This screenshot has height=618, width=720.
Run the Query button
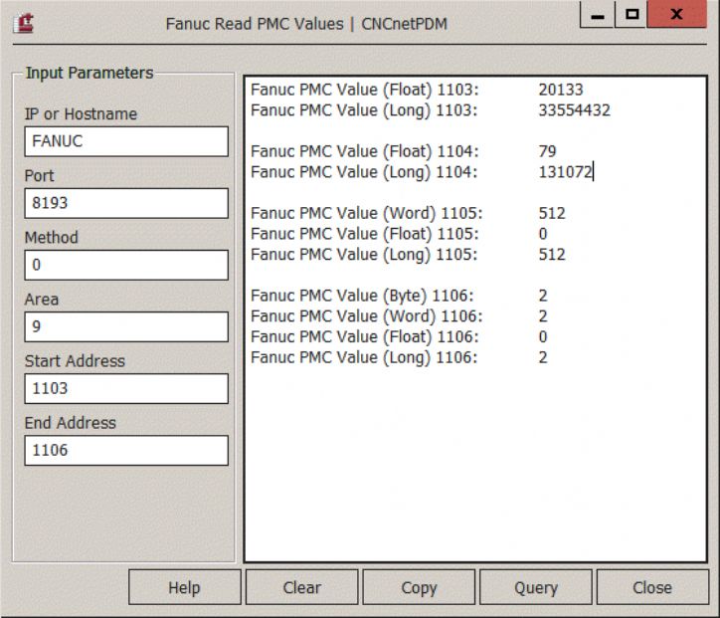click(535, 587)
